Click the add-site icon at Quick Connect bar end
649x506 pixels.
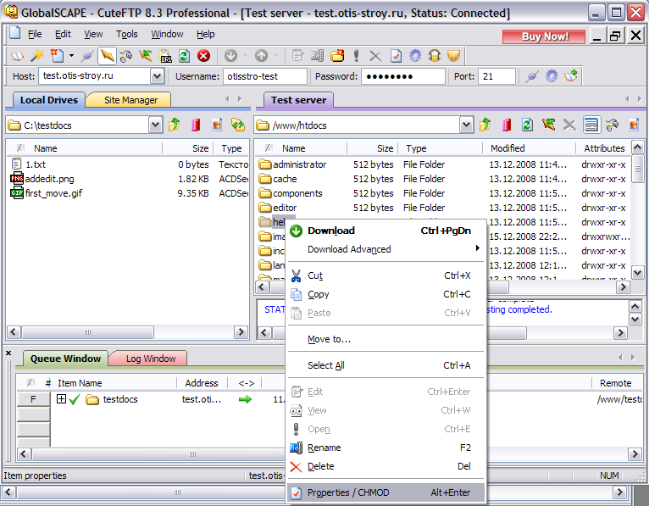coord(571,76)
